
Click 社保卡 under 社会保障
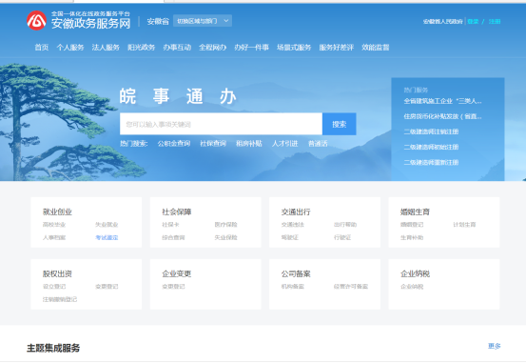pyautogui.click(x=170, y=225)
